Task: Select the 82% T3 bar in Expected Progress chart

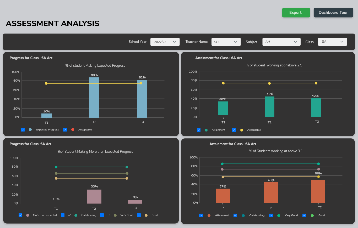Action: coord(142,99)
